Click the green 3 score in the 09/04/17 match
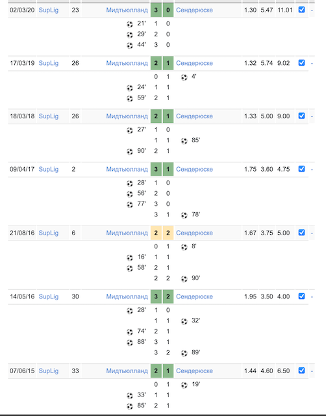 [x=156, y=169]
